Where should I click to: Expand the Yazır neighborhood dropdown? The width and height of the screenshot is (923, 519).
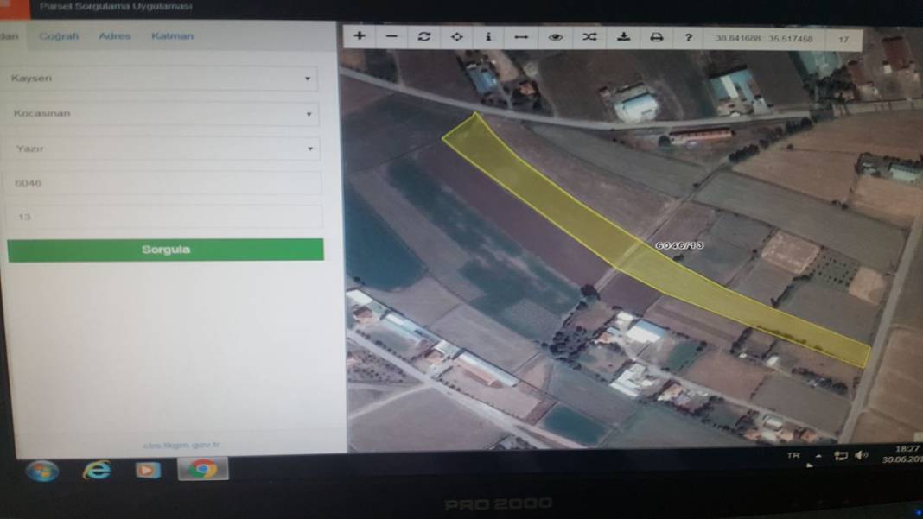[x=162, y=149]
